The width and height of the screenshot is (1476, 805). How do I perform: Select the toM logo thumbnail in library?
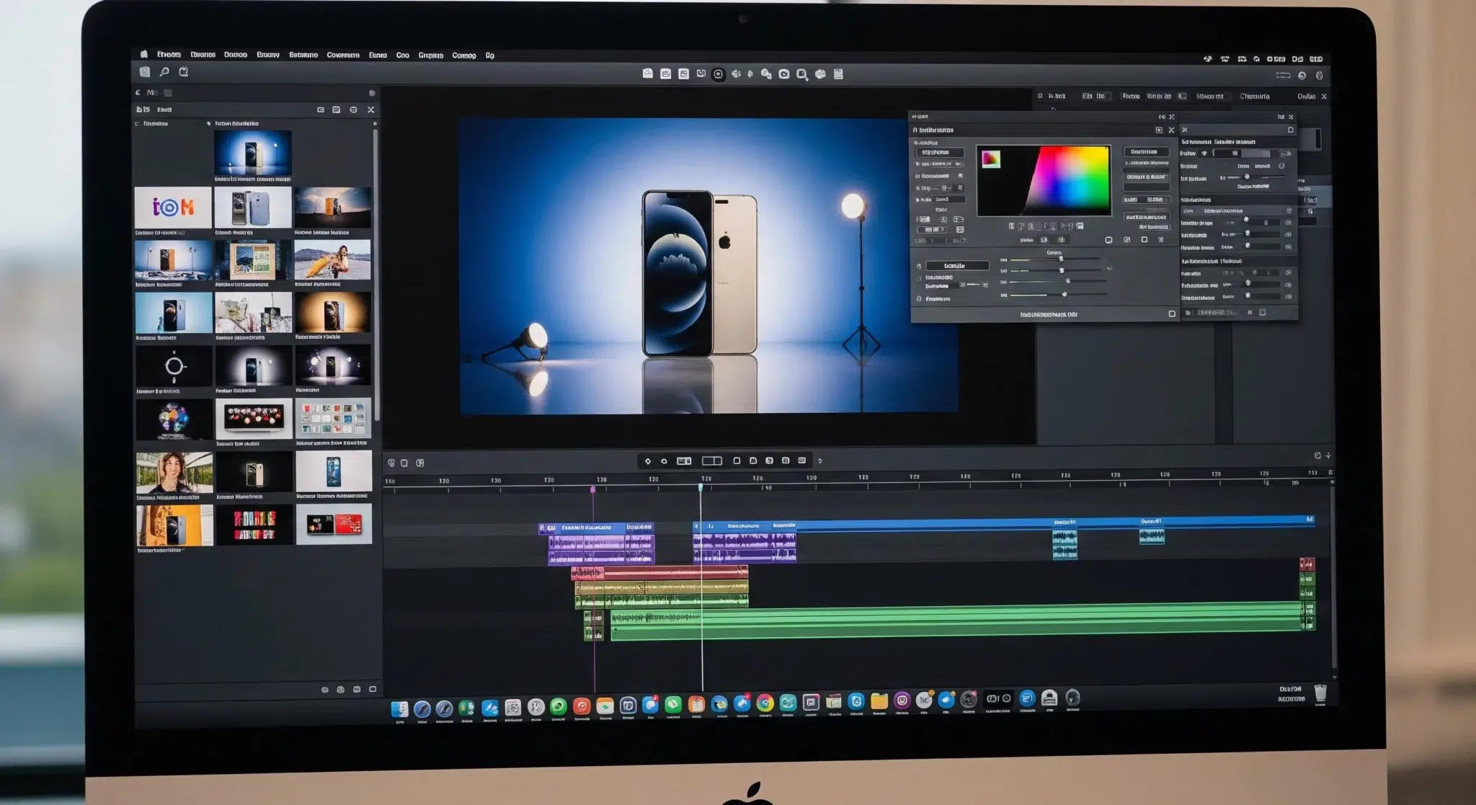coord(173,208)
